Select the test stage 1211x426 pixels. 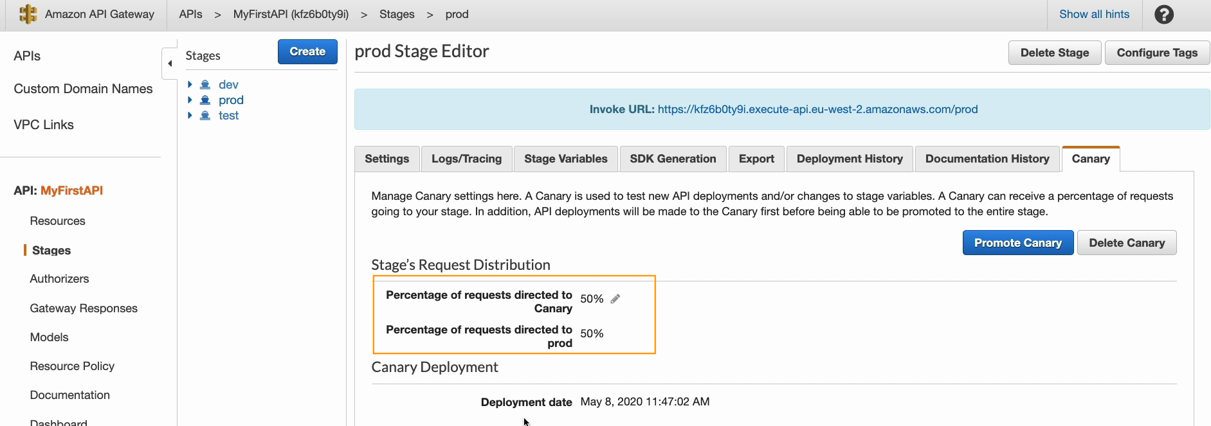(228, 116)
